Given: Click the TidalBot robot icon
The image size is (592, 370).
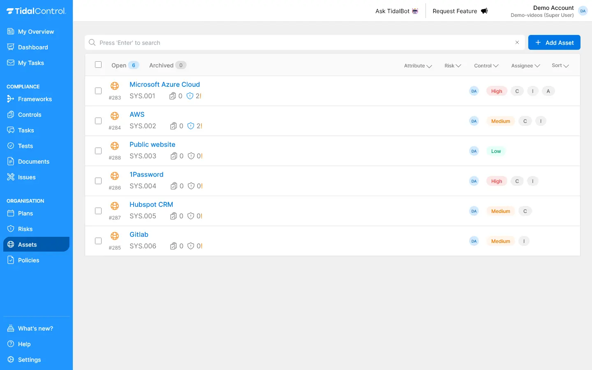Looking at the screenshot, I should point(415,11).
